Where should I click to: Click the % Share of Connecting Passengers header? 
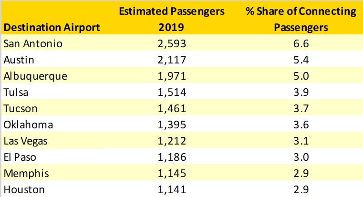(301, 19)
